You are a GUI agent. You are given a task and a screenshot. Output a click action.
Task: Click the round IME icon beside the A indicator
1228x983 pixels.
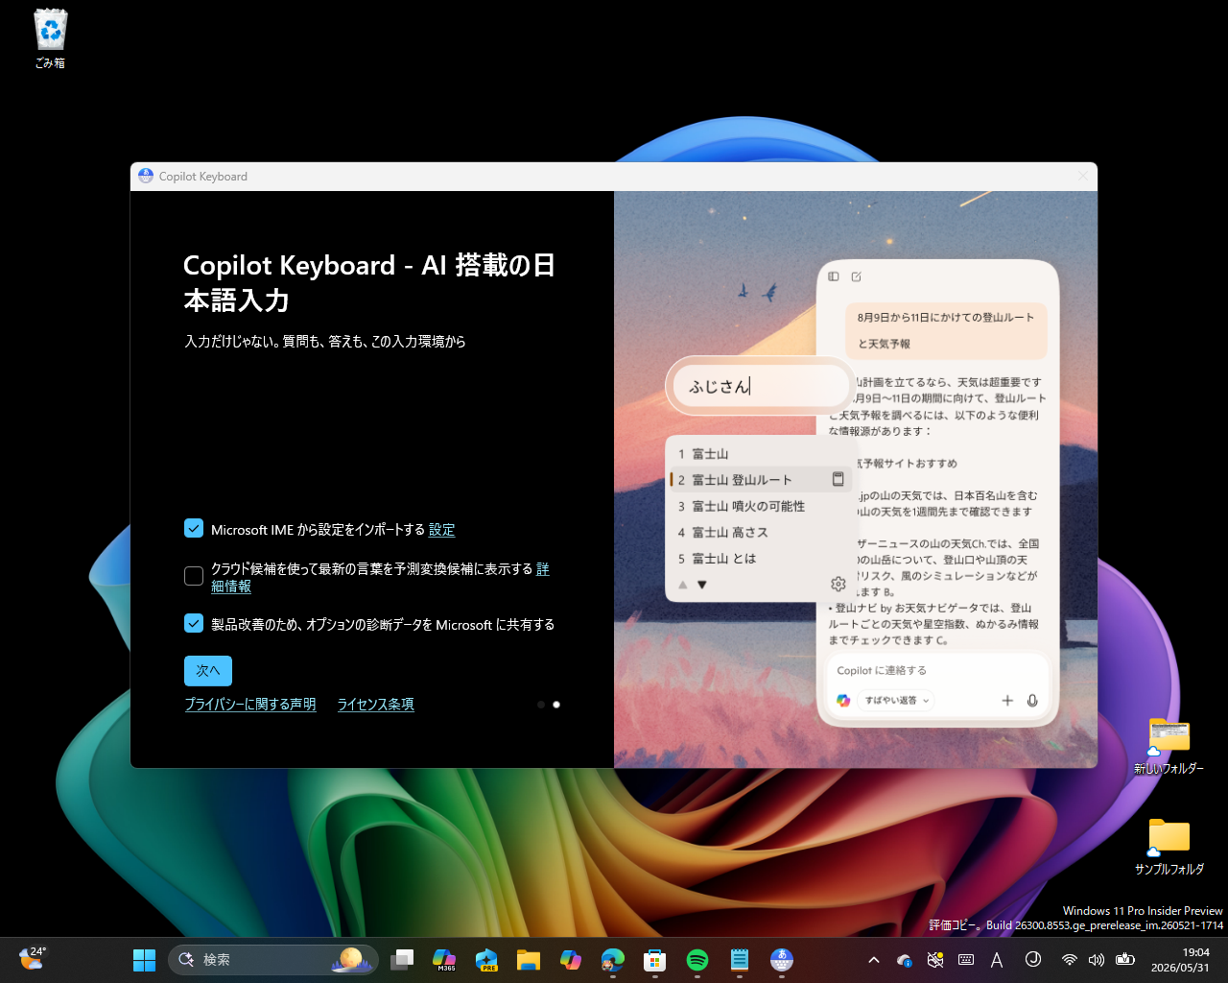click(1033, 959)
